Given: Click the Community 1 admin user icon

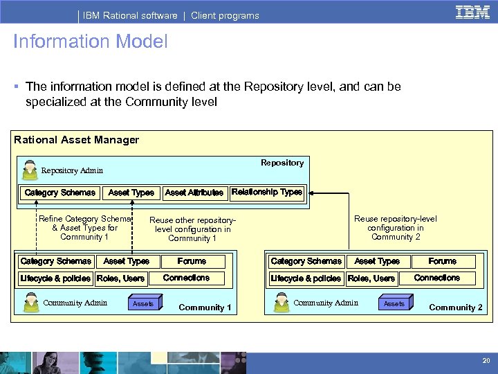Looking at the screenshot, I should click(31, 303).
